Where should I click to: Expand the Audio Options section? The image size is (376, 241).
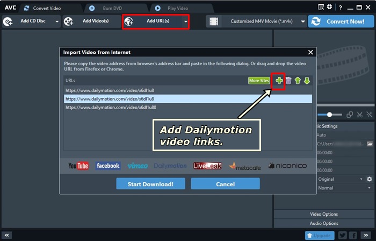coord(324,223)
